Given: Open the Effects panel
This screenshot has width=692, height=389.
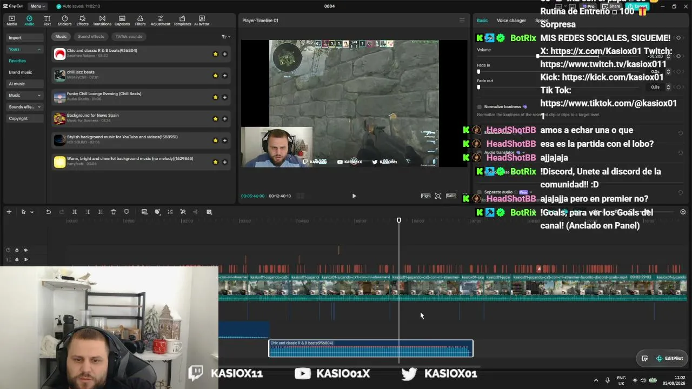Looking at the screenshot, I should click(82, 21).
